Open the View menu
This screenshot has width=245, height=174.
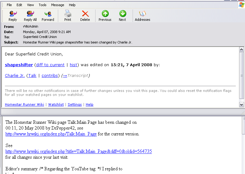tap(30, 5)
